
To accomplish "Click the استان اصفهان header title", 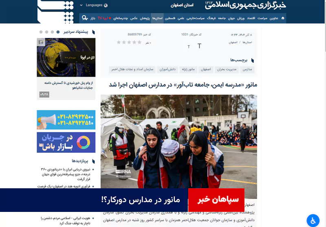I will point(182,5).
